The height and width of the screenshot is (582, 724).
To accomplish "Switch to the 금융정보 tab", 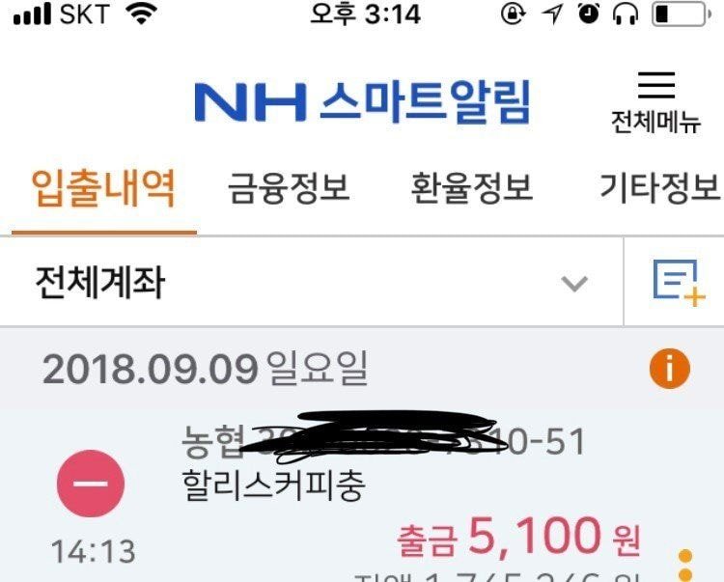I will point(289,188).
